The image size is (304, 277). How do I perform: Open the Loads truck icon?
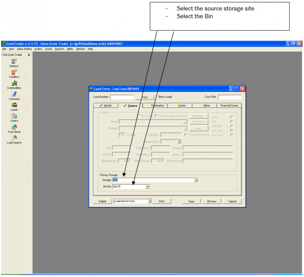tap(14, 105)
